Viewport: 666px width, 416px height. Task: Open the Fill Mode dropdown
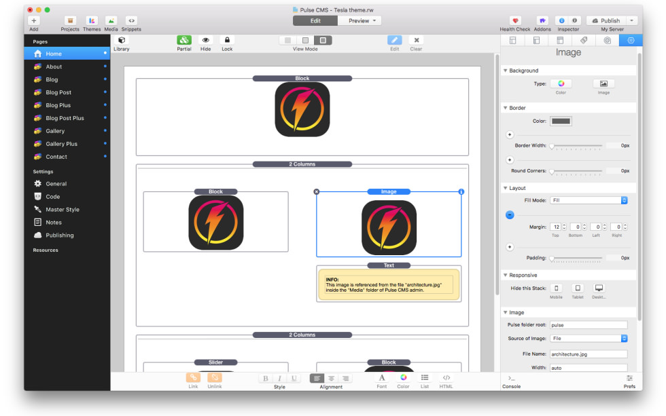(589, 200)
